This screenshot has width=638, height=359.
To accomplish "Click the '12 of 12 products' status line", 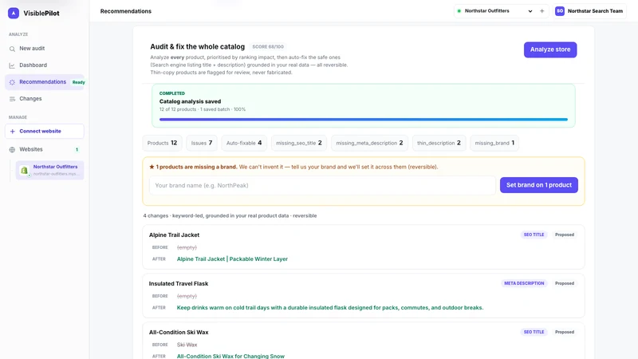I will point(203,109).
